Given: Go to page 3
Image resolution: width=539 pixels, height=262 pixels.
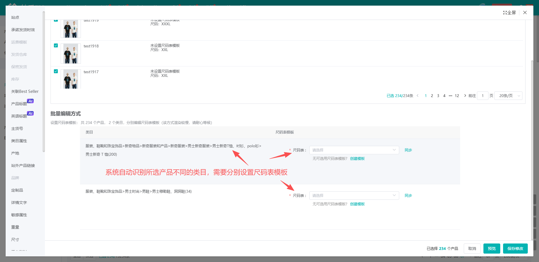Looking at the screenshot, I should click(x=438, y=96).
